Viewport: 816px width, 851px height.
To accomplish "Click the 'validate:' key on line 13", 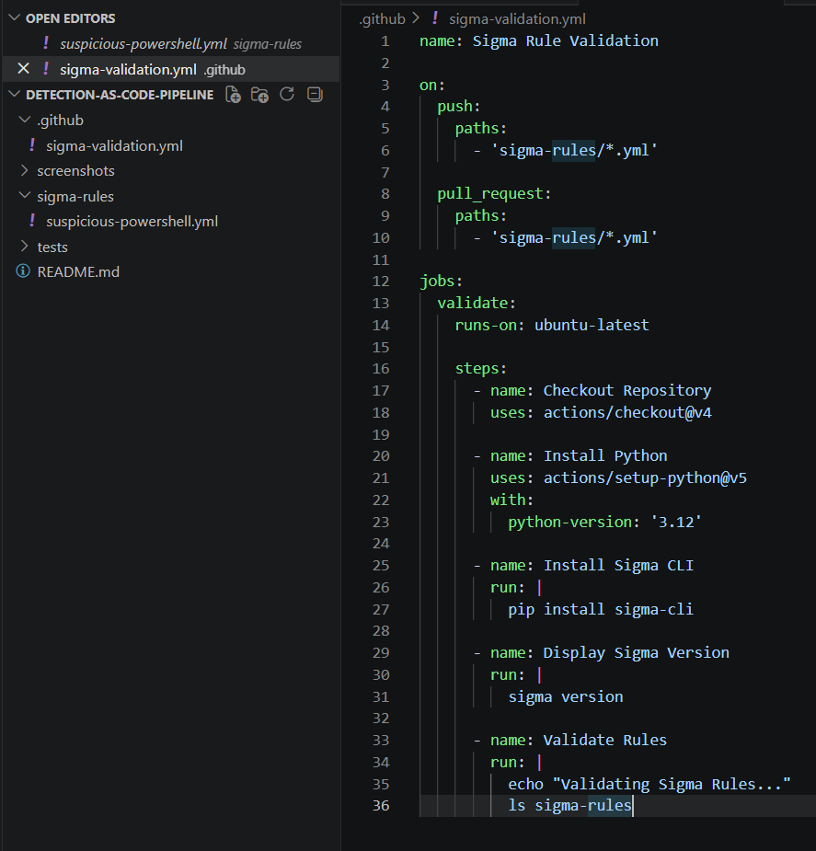I will coord(477,303).
